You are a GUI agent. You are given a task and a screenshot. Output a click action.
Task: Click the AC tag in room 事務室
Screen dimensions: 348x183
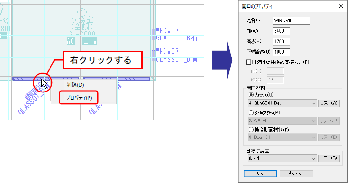71,41
